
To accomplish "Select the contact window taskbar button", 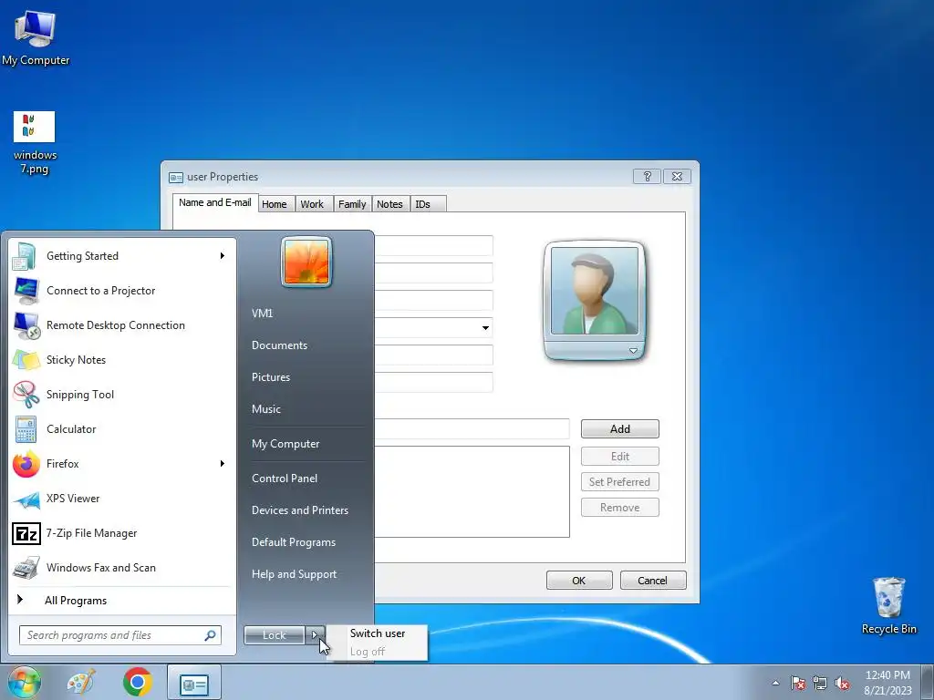I will pyautogui.click(x=194, y=682).
